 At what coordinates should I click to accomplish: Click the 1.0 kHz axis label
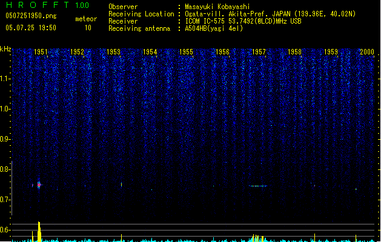click(5, 109)
